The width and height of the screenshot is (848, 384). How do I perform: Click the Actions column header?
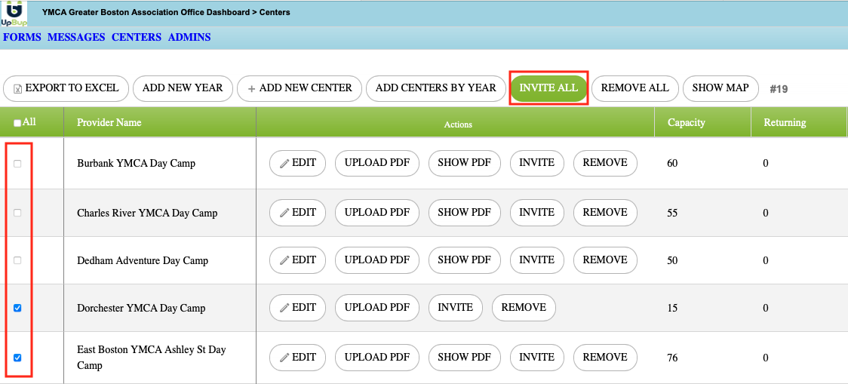point(458,124)
